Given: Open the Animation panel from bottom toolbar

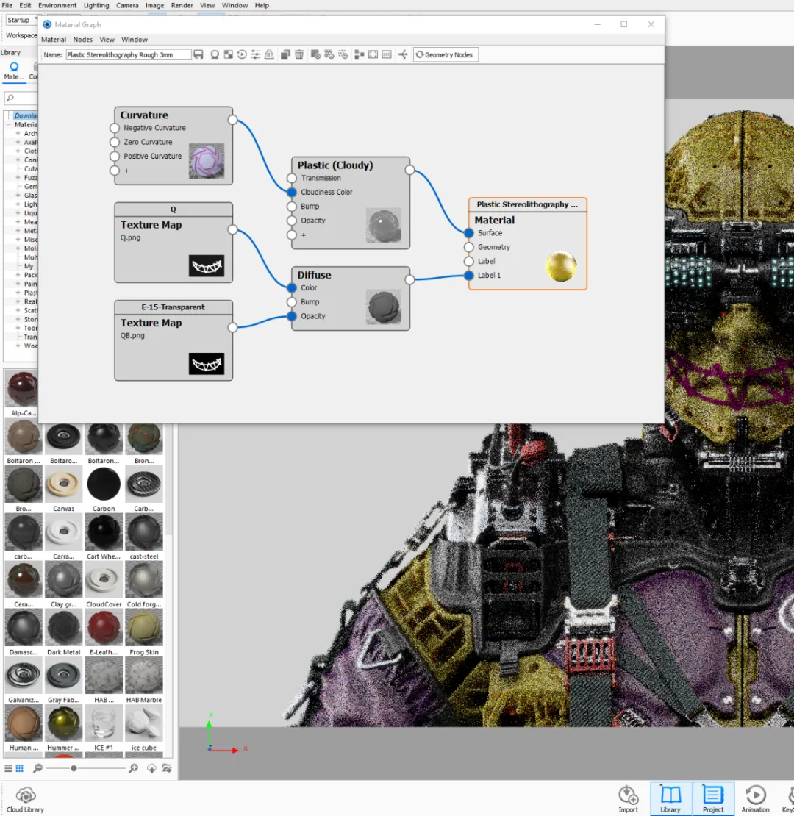Looking at the screenshot, I should point(756,799).
